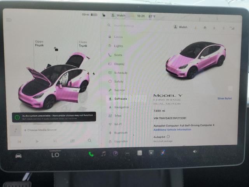Tap the green Phone app icon

[x=91, y=154]
